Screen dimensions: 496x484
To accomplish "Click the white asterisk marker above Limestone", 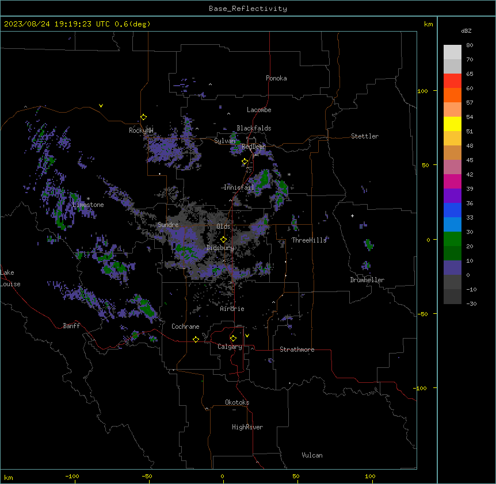I will click(x=88, y=198).
